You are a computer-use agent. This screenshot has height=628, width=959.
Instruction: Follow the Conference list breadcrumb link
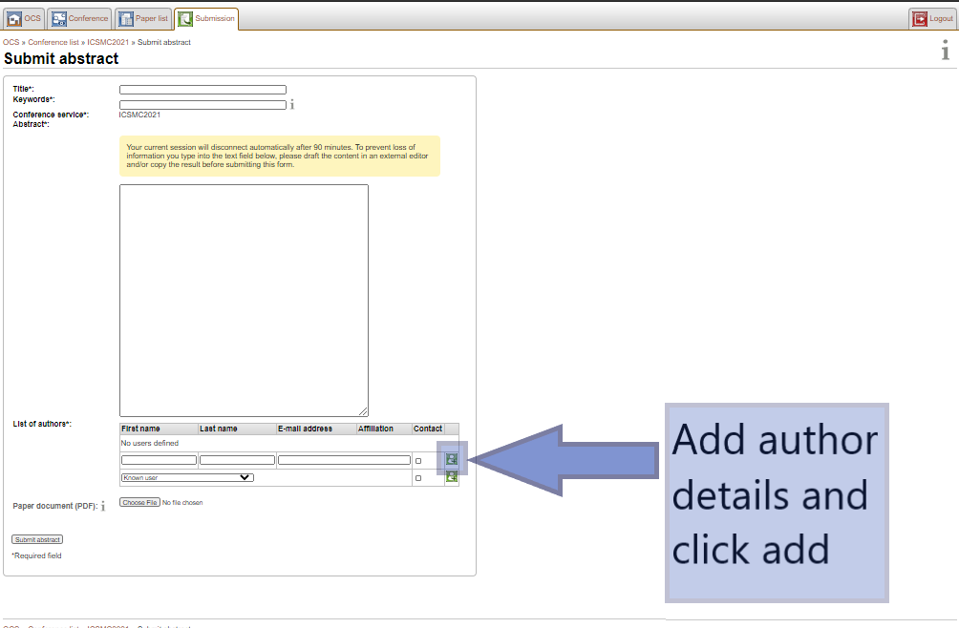54,43
